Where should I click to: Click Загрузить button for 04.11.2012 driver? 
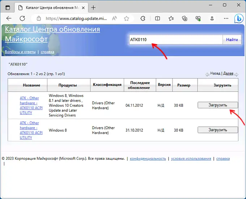point(218,105)
